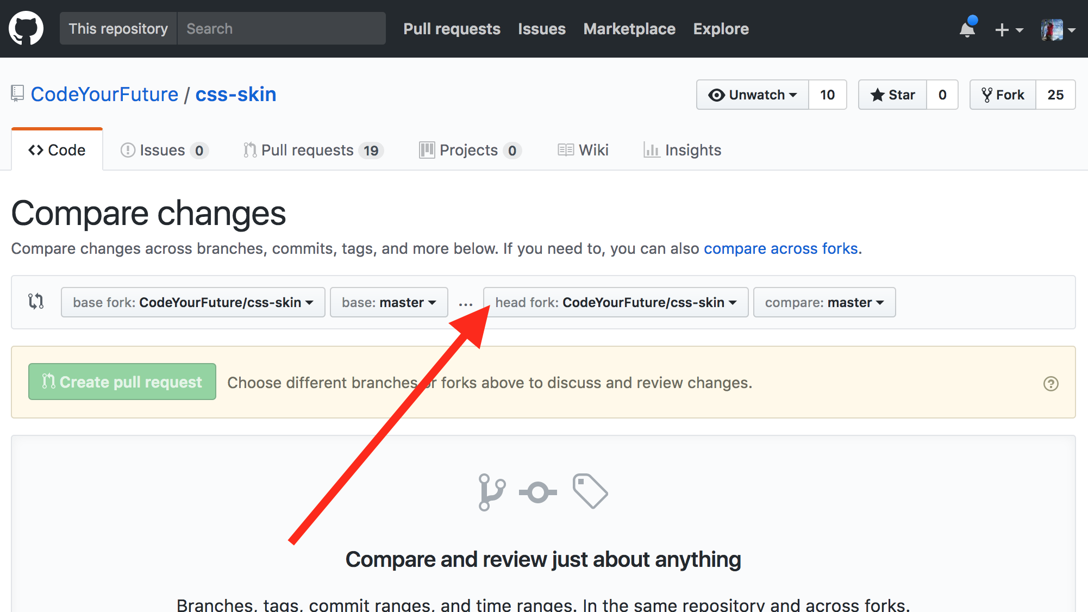The height and width of the screenshot is (612, 1088).
Task: View the forks count 25
Action: [x=1055, y=95]
